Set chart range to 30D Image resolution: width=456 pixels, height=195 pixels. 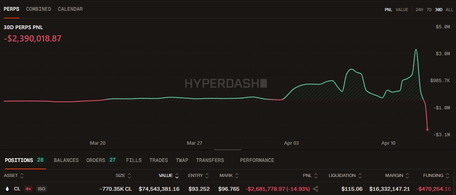point(439,10)
